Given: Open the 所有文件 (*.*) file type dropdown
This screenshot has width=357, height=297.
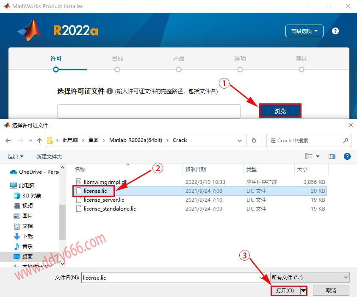Looking at the screenshot, I should [x=310, y=278].
